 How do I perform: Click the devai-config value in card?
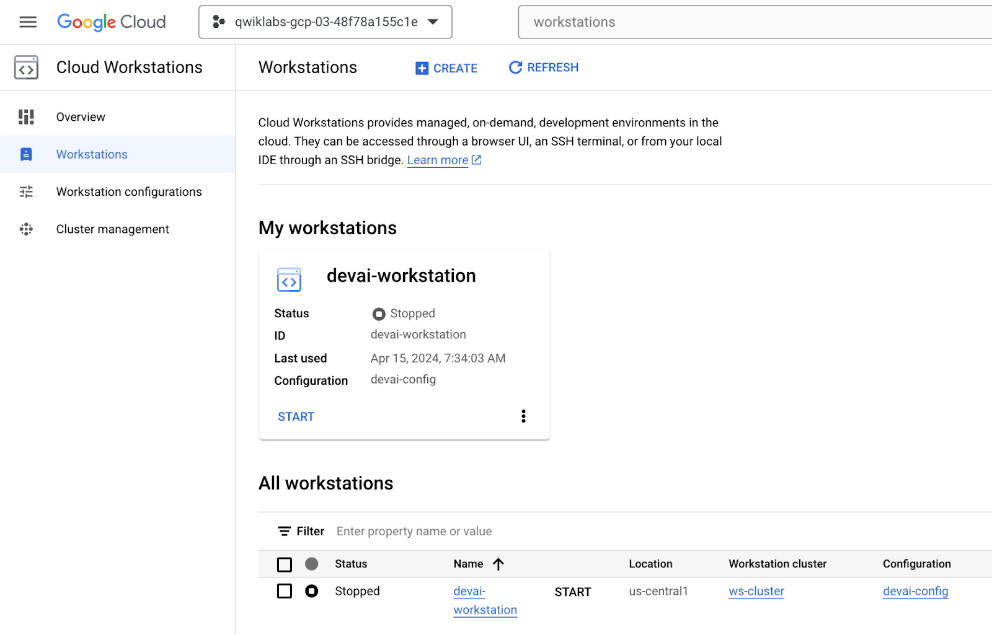pos(403,380)
